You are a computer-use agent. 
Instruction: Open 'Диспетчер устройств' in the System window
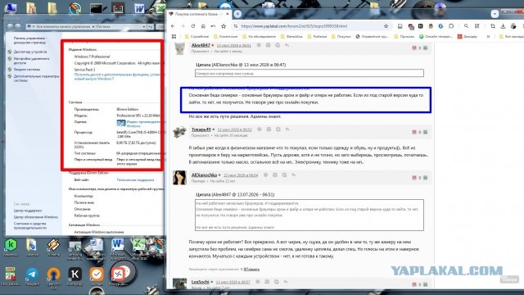point(30,52)
